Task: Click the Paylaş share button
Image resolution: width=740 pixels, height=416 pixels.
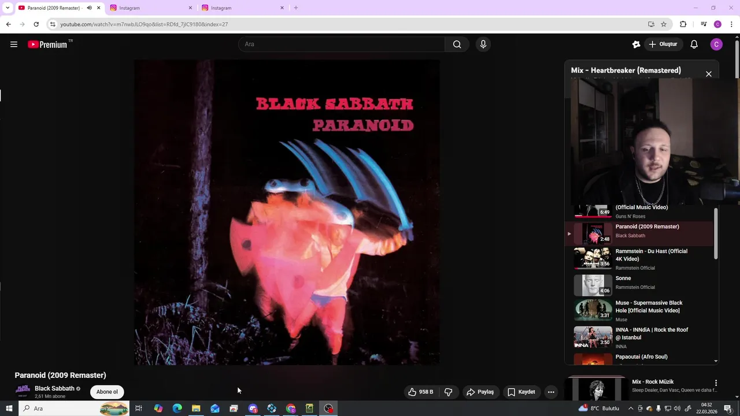Action: click(480, 392)
